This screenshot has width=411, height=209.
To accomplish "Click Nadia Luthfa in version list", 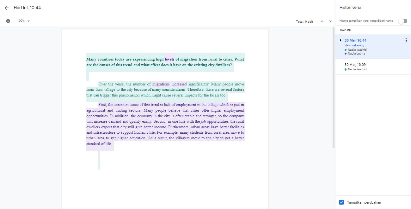I will [356, 54].
